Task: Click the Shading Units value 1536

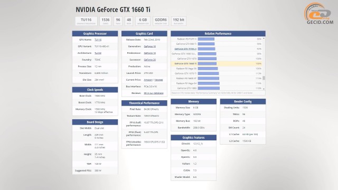Action: click(245, 108)
